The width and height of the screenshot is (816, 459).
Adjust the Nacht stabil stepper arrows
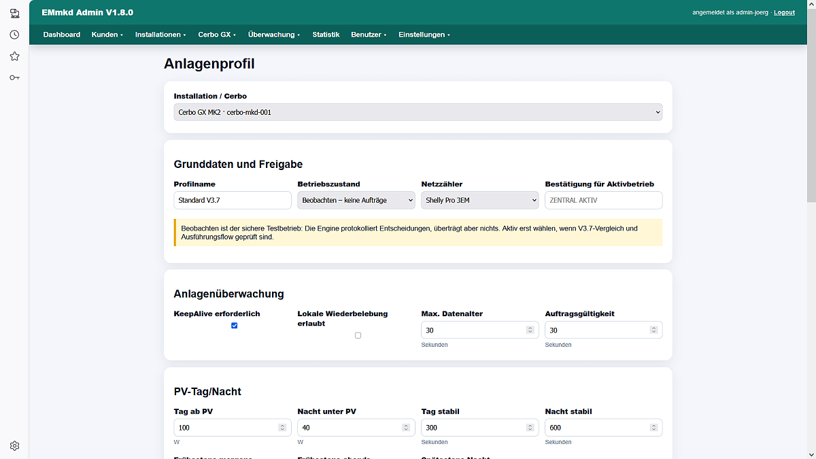[653, 428]
